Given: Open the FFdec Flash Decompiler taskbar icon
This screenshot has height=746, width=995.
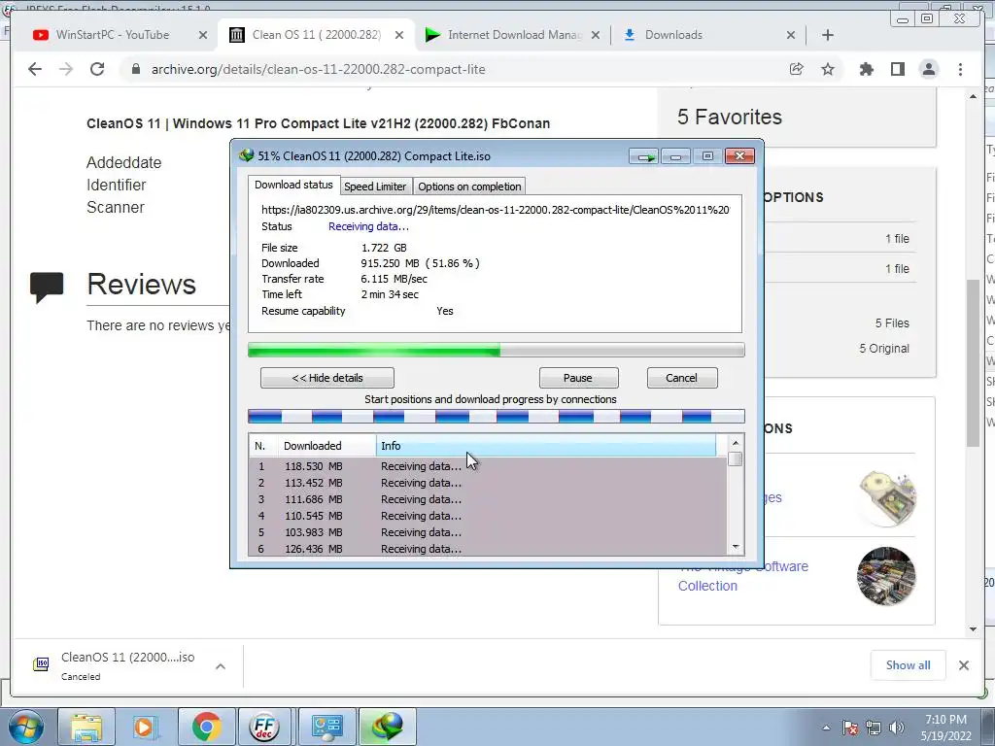Looking at the screenshot, I should point(264,727).
